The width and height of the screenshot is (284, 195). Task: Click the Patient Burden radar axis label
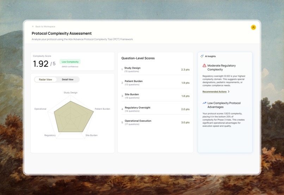[102, 109]
